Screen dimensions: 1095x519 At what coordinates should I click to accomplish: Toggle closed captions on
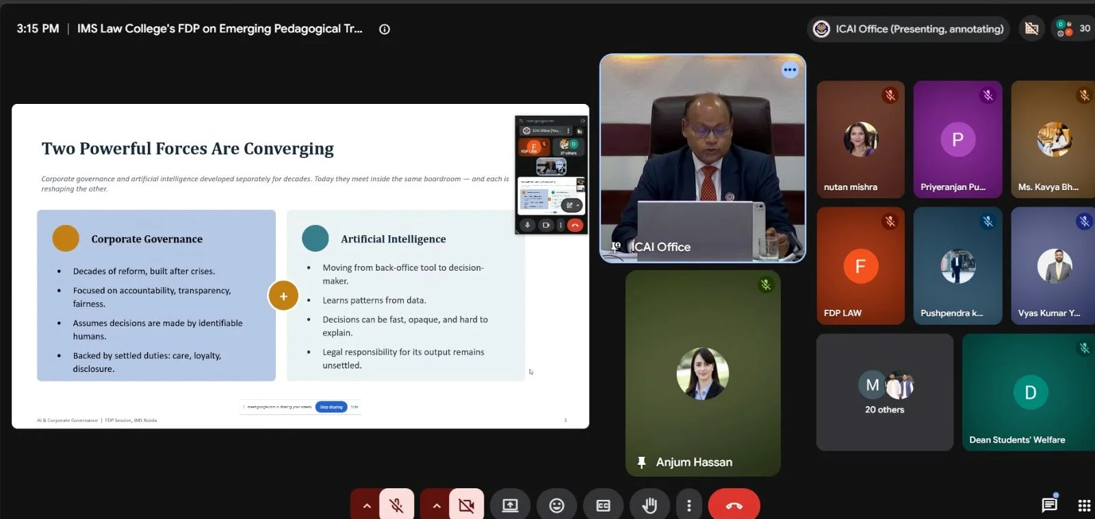(x=603, y=505)
